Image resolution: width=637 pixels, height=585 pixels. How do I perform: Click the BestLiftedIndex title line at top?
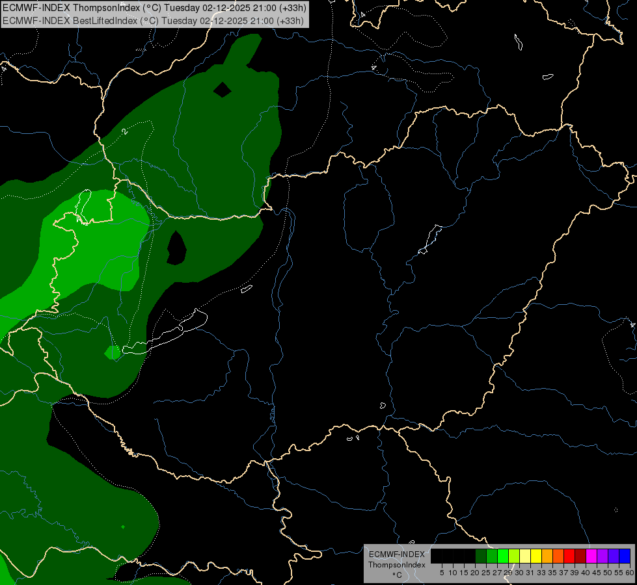pyautogui.click(x=153, y=21)
